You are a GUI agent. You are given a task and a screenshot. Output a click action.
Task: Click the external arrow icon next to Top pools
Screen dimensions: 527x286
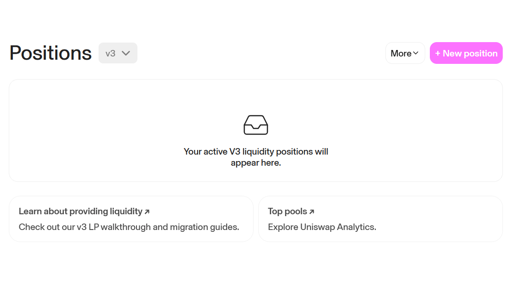point(312,212)
